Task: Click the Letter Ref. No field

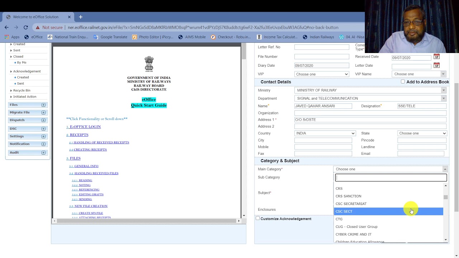Action: [x=322, y=47]
